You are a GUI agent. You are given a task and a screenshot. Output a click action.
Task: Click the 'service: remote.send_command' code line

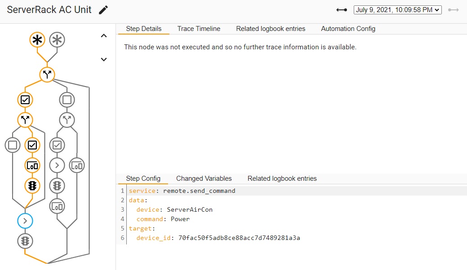coord(182,191)
